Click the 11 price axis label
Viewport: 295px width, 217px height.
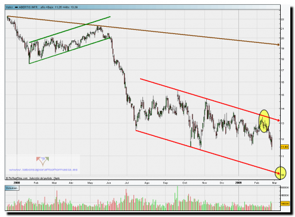(282, 156)
